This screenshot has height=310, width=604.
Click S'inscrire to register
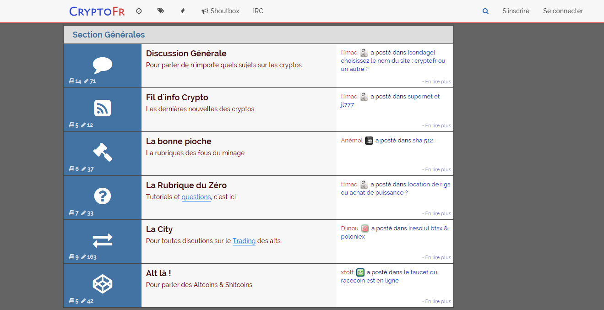[x=516, y=11]
